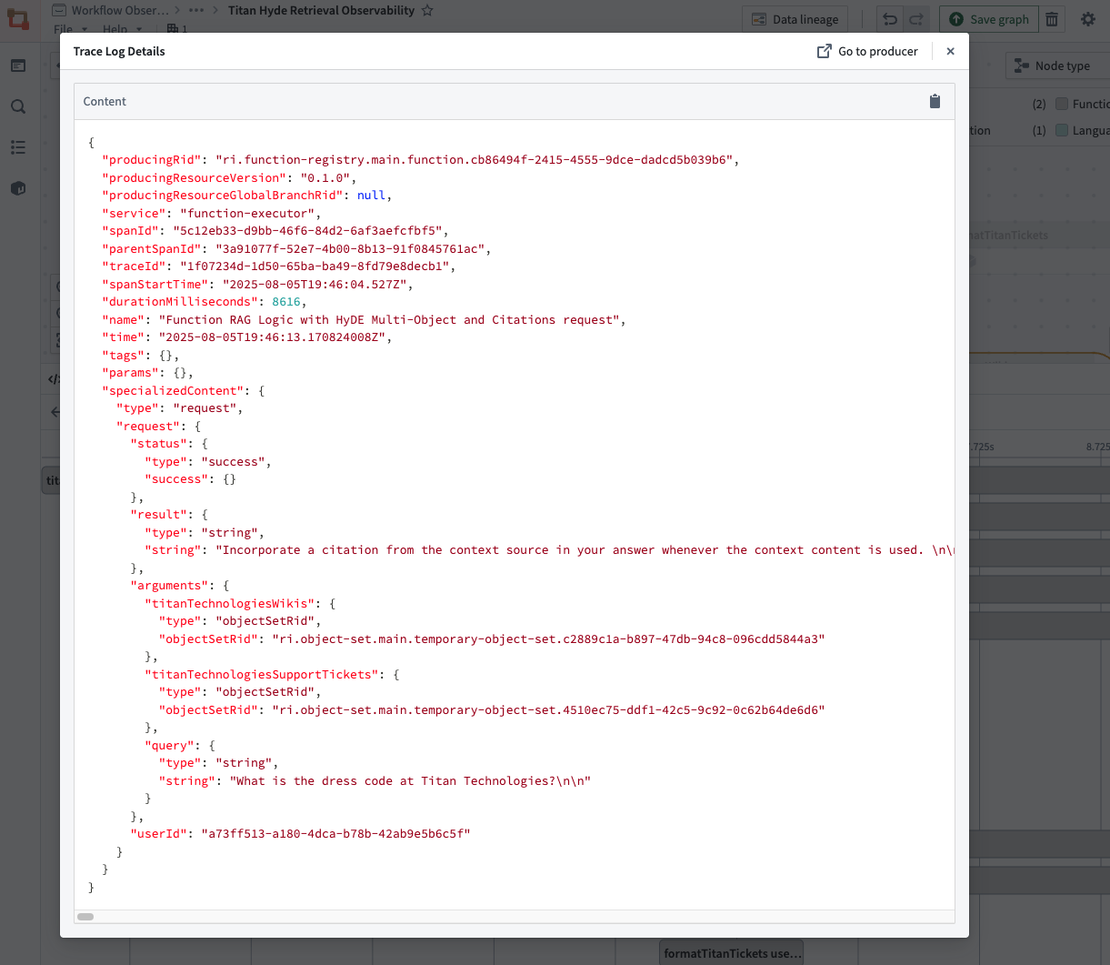Click the Data lineage button

tap(795, 18)
